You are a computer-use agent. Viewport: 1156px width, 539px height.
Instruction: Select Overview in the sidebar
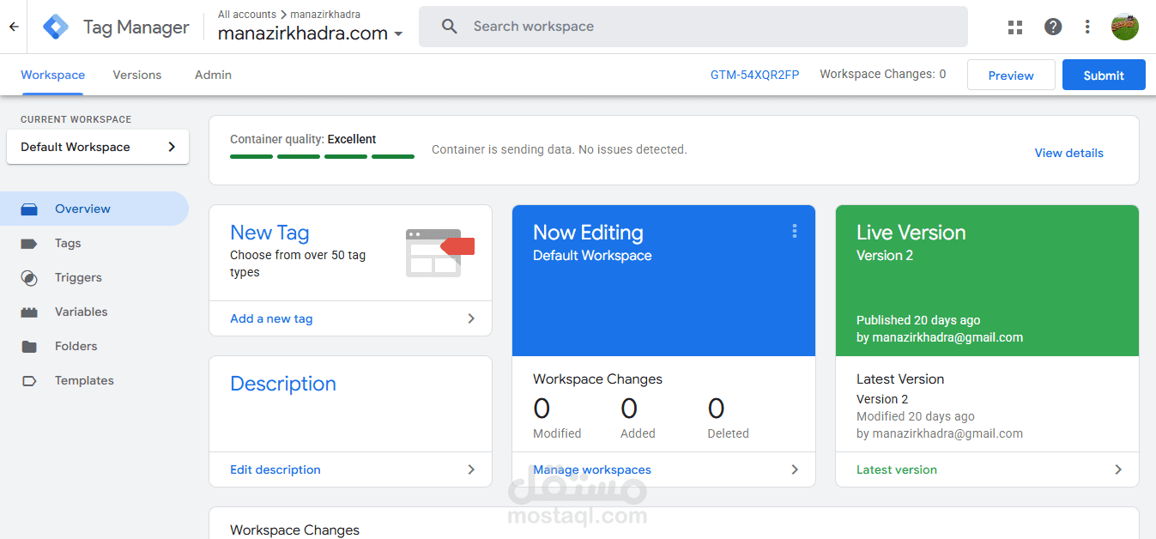94,209
